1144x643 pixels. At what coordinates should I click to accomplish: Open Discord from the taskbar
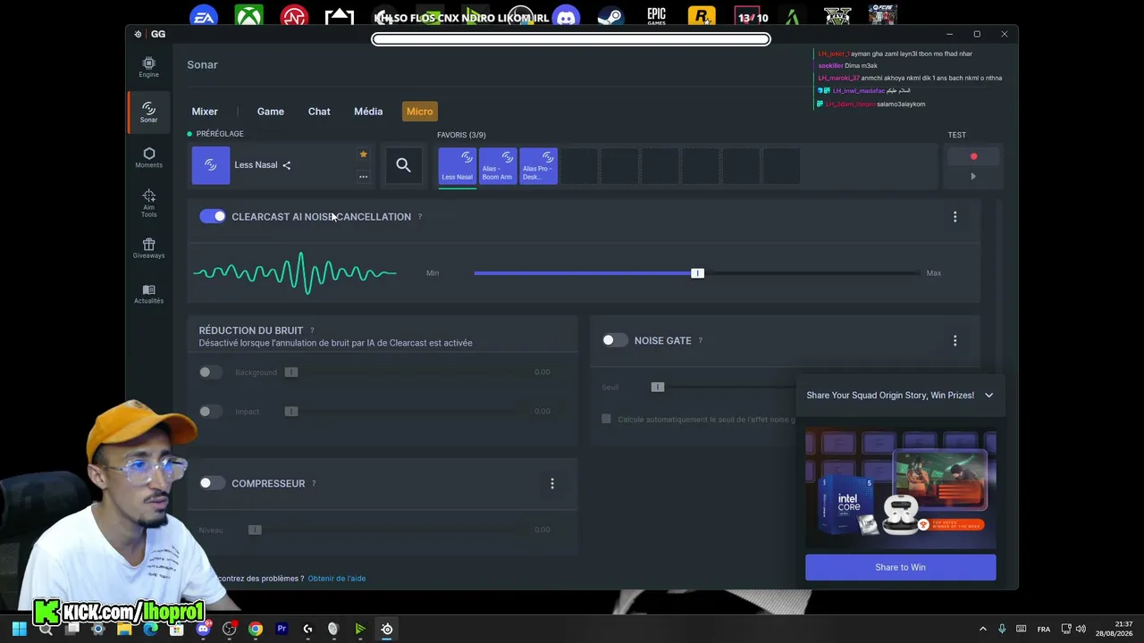203,629
